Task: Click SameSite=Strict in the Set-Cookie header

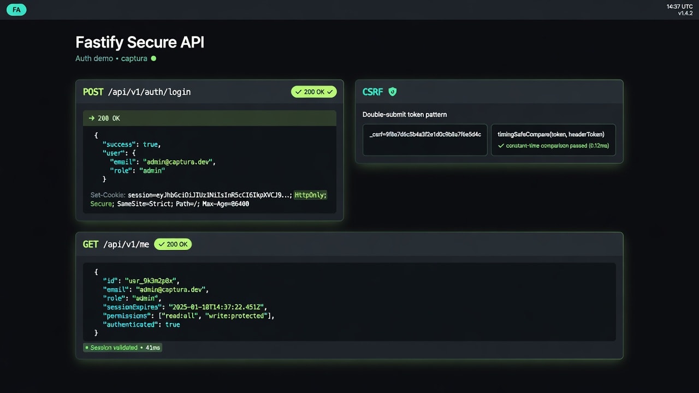Action: [145, 204]
